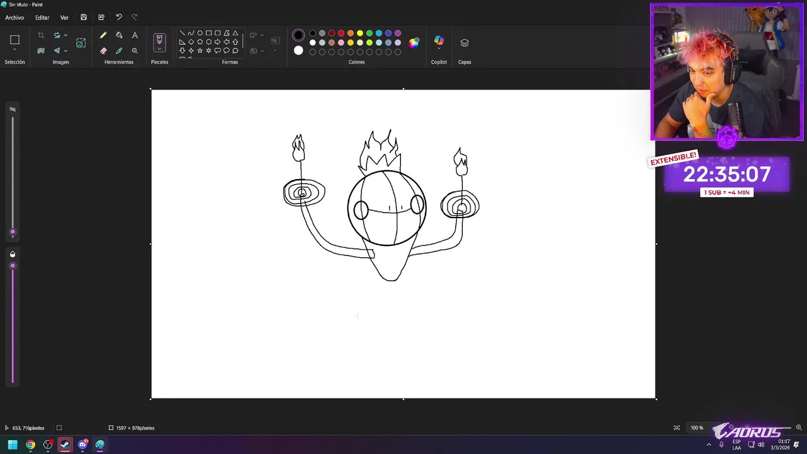Screen dimensions: 807x454
Task: Select the Pentagon shape
Action: pyautogui.click(x=200, y=42)
